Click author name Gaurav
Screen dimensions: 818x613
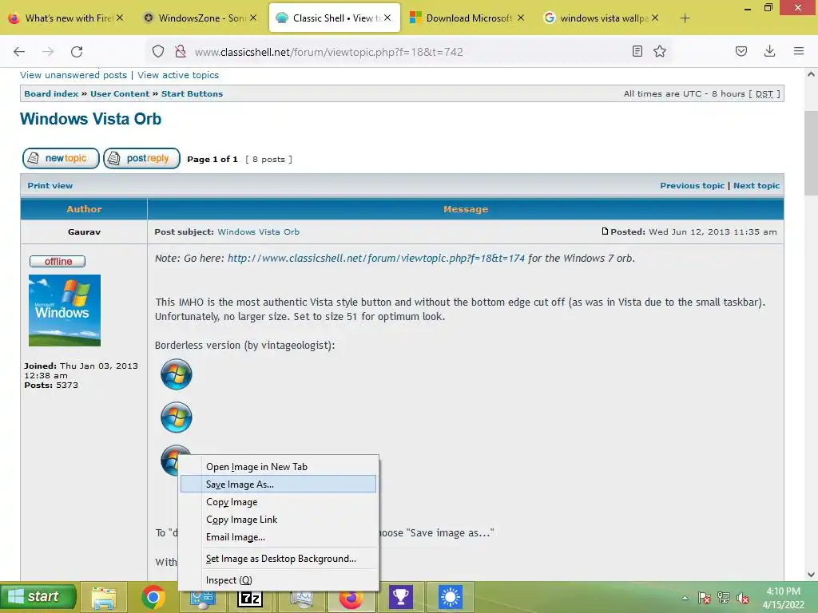click(x=84, y=232)
